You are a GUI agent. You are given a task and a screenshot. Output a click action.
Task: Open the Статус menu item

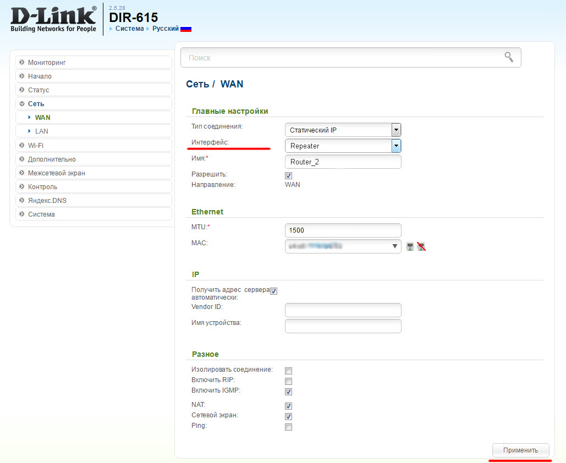(94, 90)
